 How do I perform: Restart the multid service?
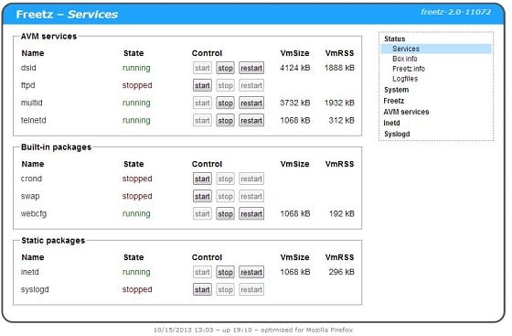pos(251,103)
